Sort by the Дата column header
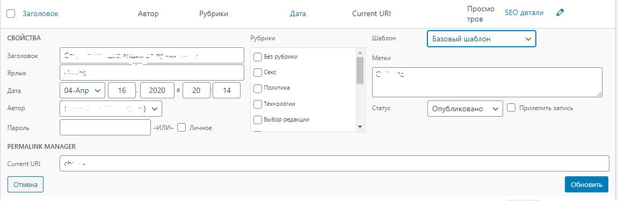This screenshot has width=618, height=201. coord(298,13)
